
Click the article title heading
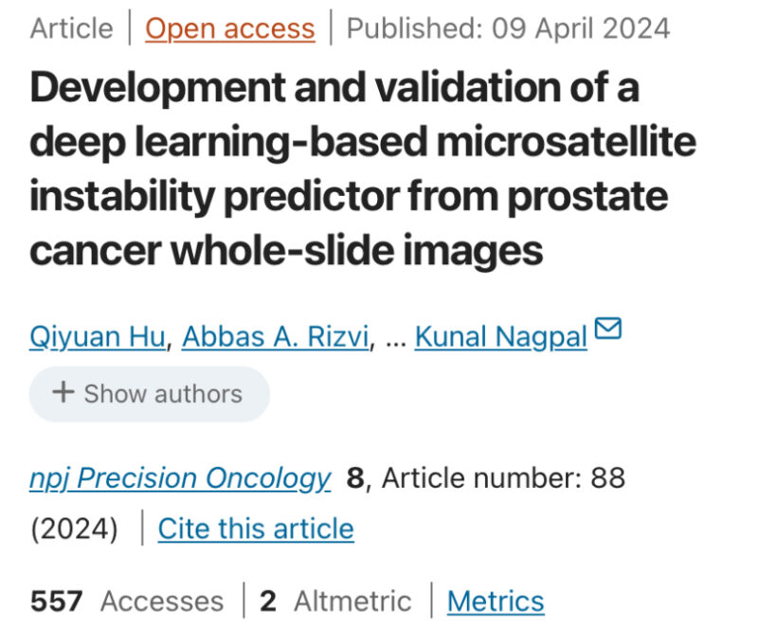coord(363,169)
